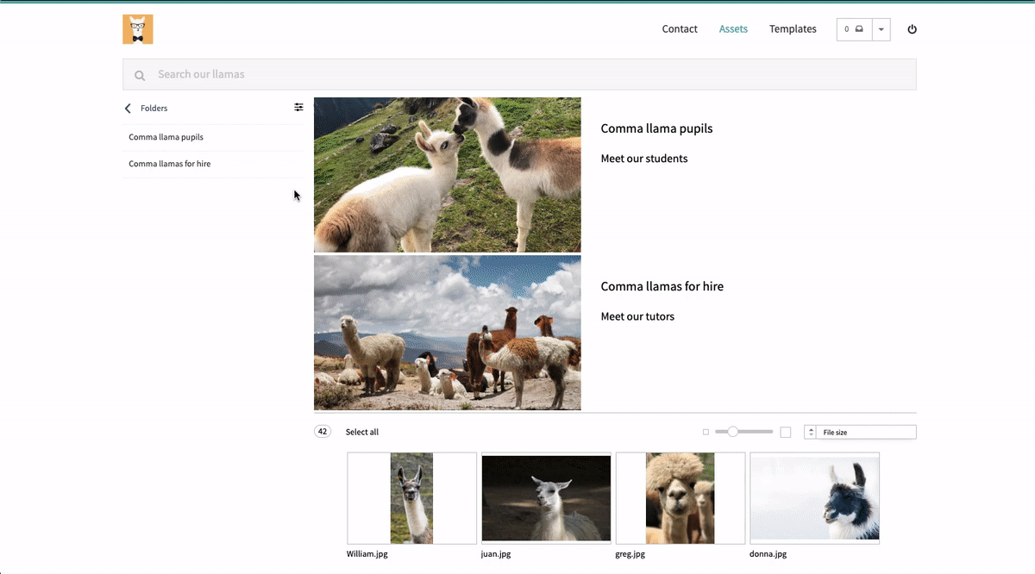Click the power/logout icon
Image resolution: width=1035 pixels, height=574 pixels.
click(913, 29)
